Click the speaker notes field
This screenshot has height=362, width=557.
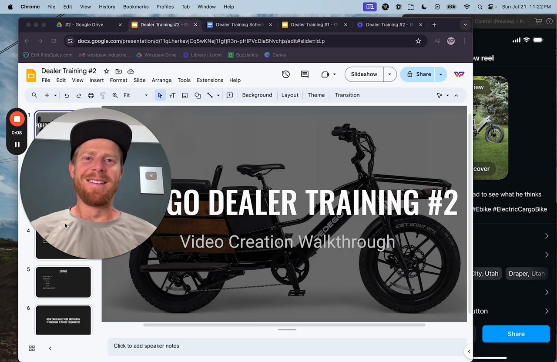click(287, 346)
